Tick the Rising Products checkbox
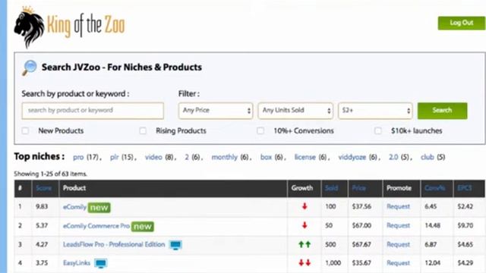 (x=143, y=130)
